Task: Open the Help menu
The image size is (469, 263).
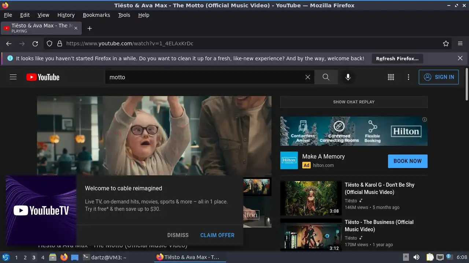Action: pyautogui.click(x=144, y=15)
